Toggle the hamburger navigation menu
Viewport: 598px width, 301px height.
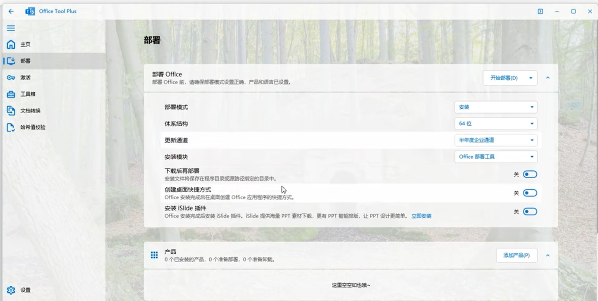tap(11, 28)
